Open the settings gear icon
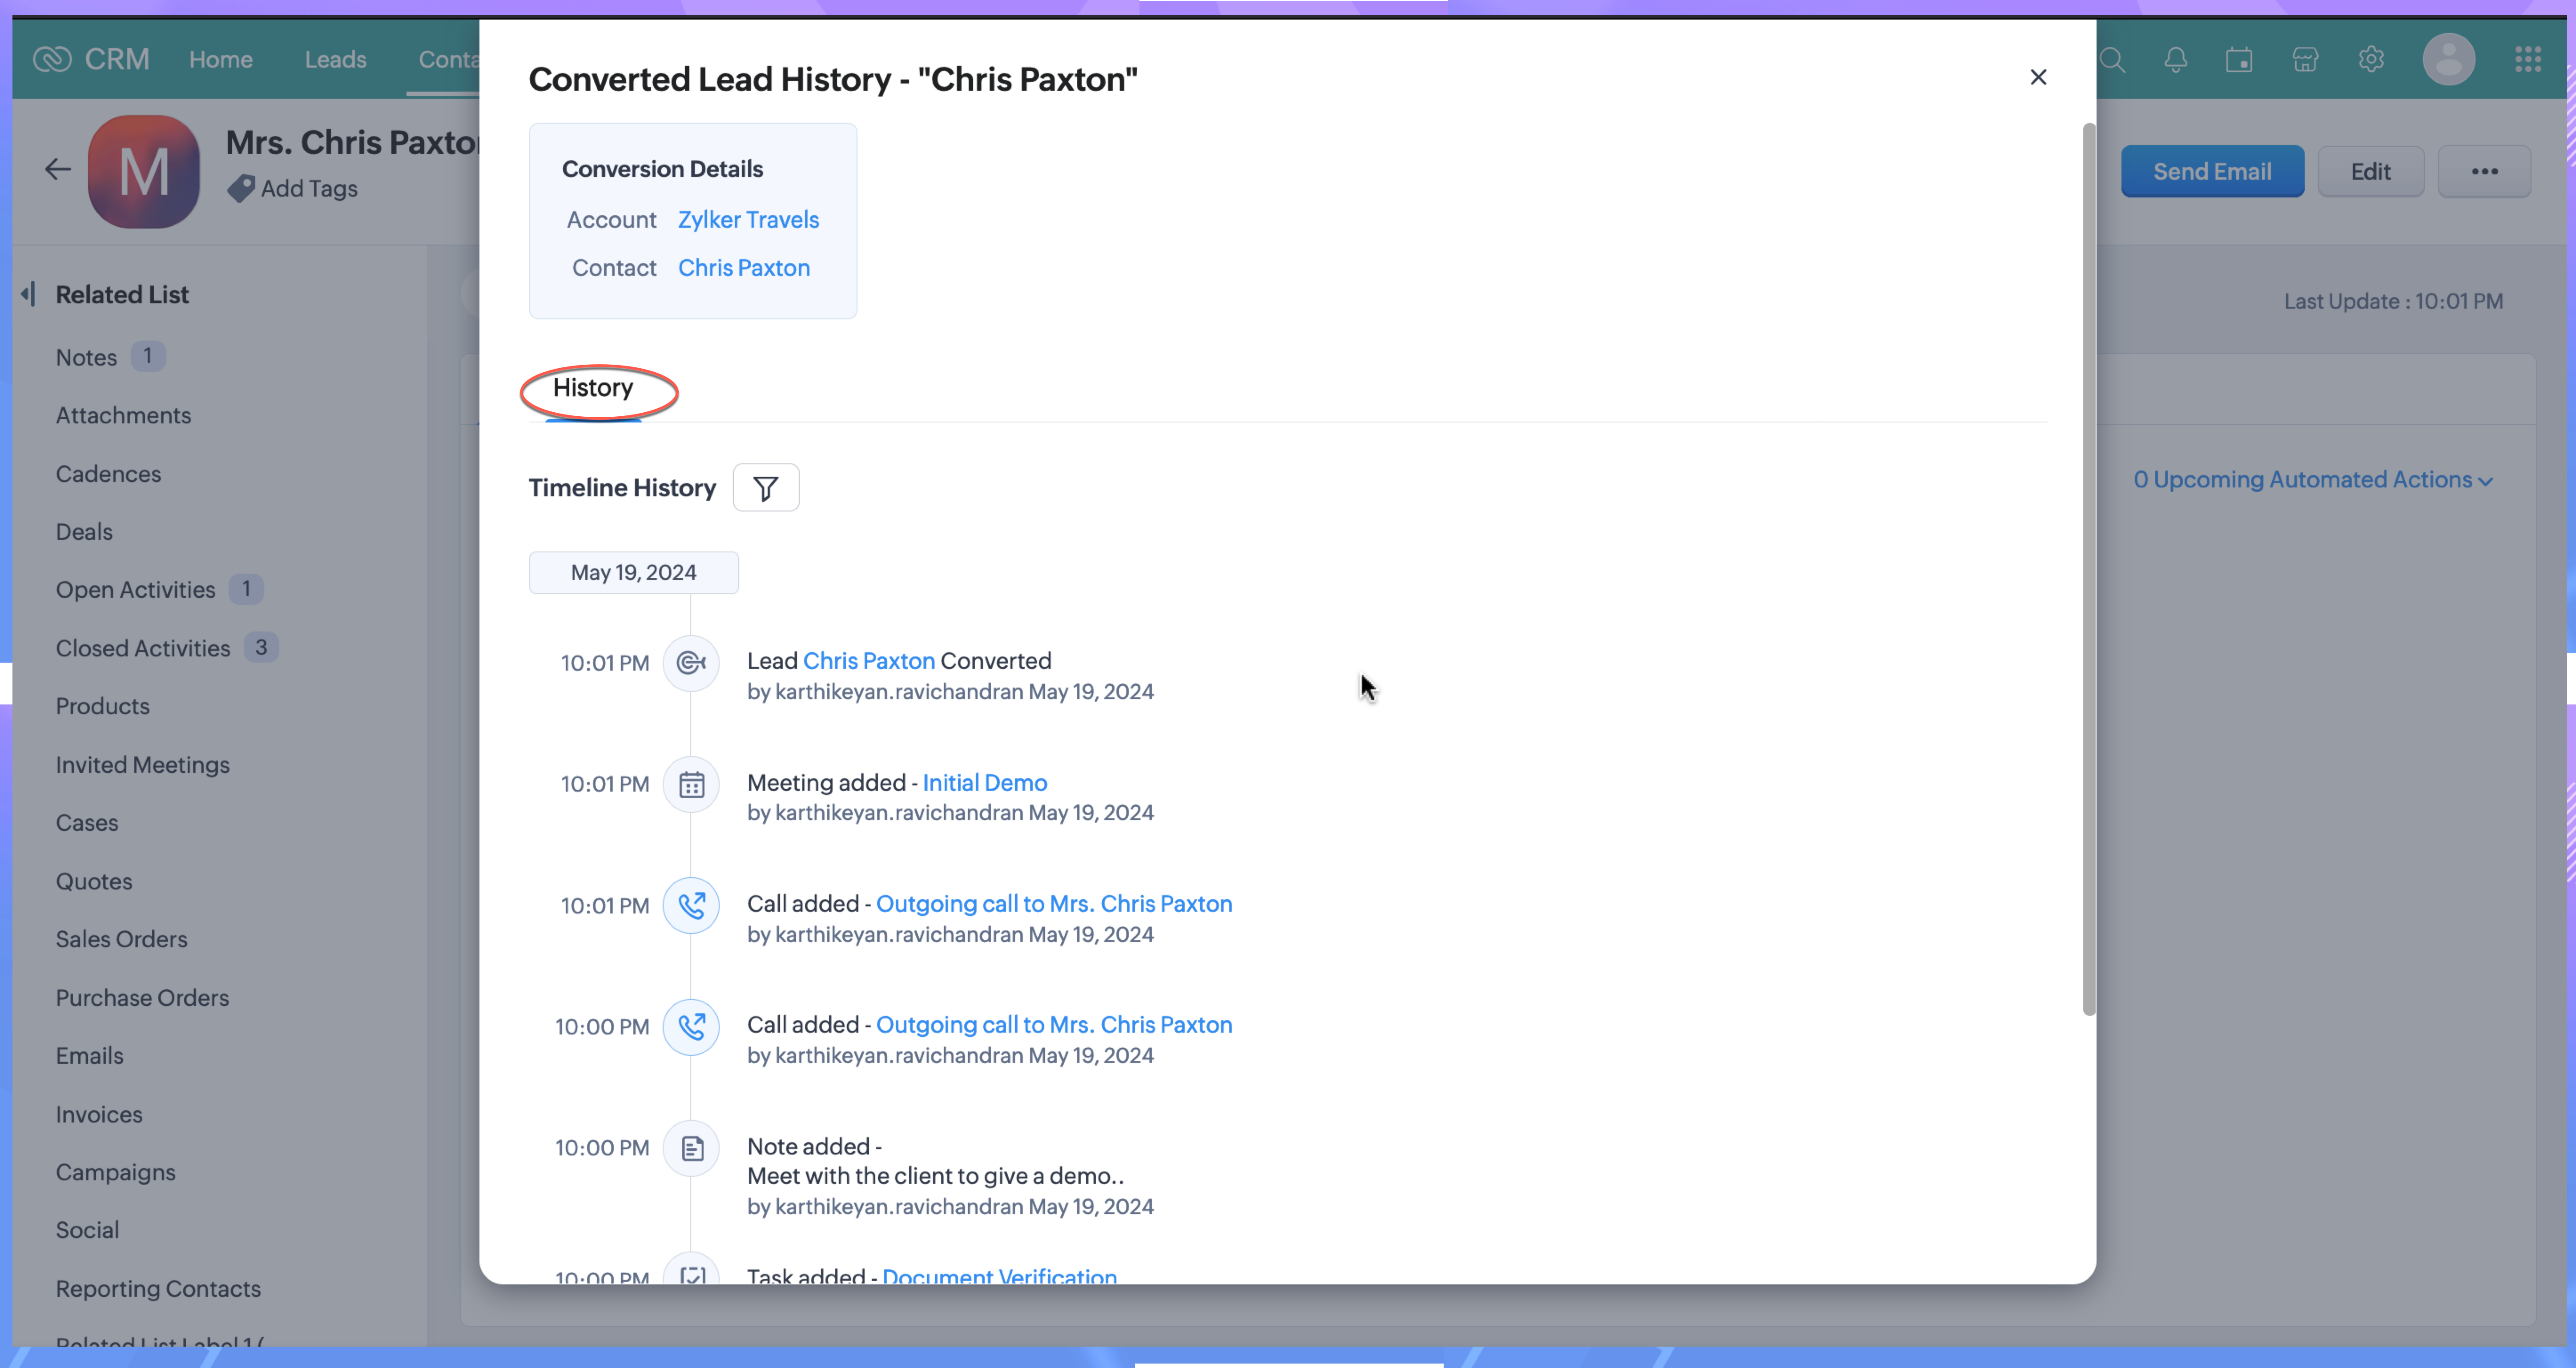This screenshot has width=2576, height=1368. point(2370,60)
